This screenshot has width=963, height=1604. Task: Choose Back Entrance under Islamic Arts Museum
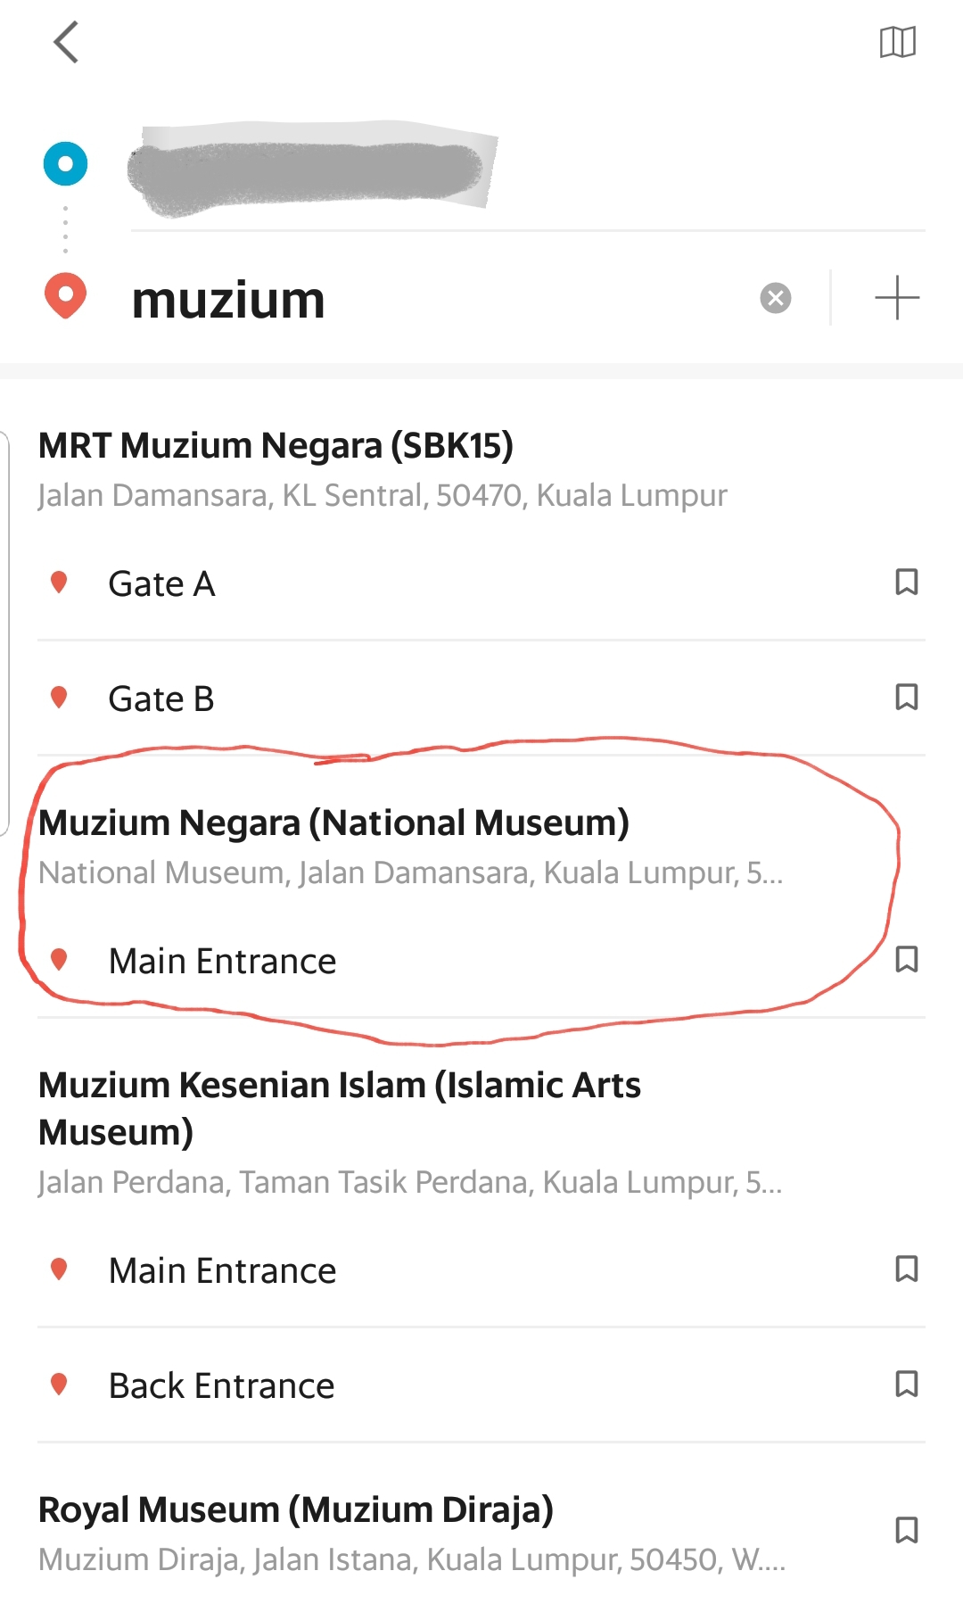pos(221,1386)
